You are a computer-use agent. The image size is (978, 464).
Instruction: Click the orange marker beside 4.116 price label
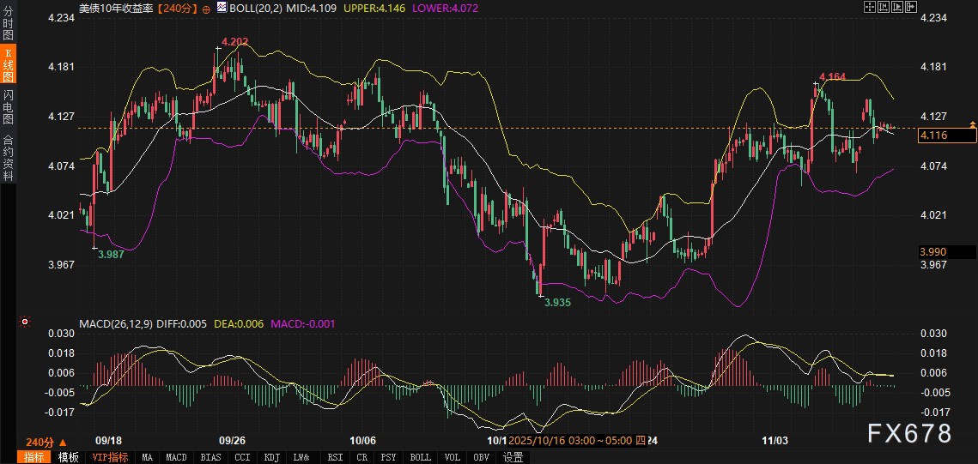tap(973, 125)
